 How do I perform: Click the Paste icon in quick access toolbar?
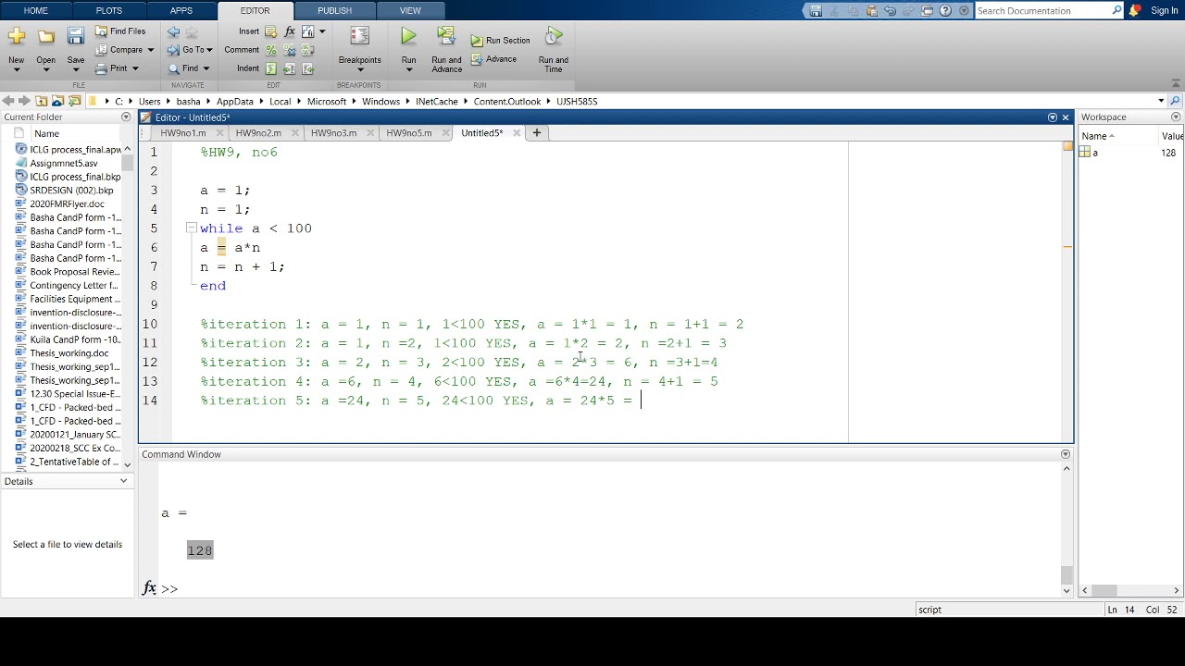pyautogui.click(x=871, y=11)
